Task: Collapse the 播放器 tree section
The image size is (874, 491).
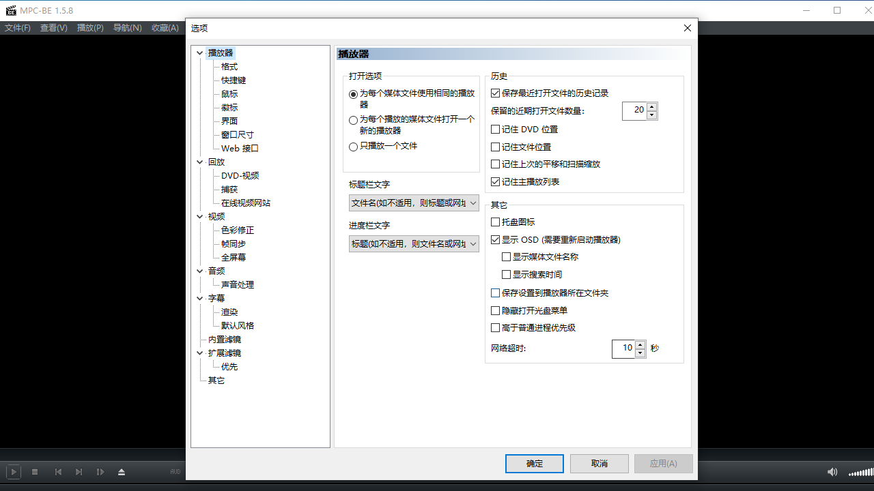Action: point(199,53)
